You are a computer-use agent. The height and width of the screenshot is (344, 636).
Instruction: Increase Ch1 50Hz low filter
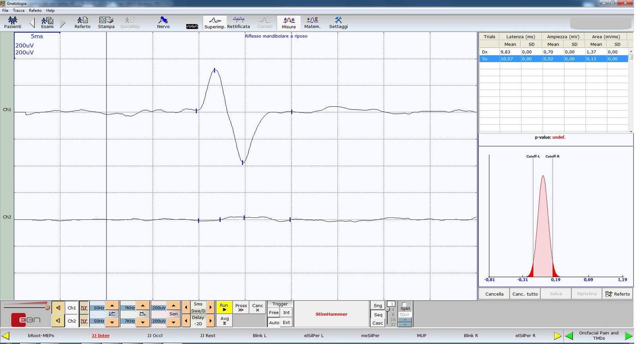(x=112, y=306)
